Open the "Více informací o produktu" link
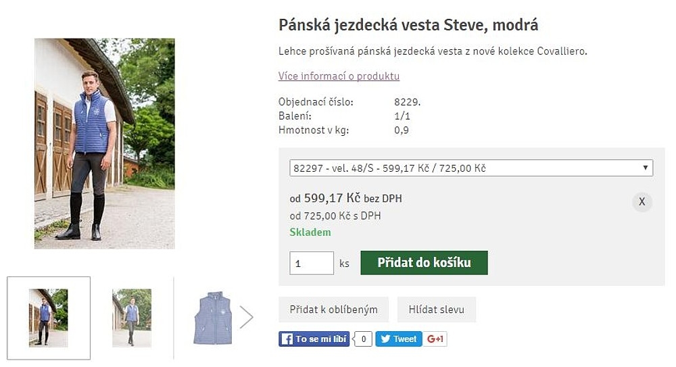The image size is (676, 367). tap(339, 76)
